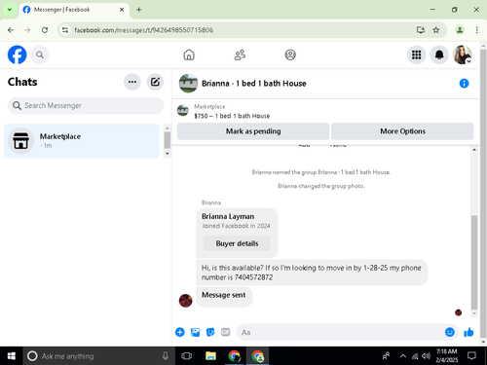Open the account profile picture menu
Screen dimensions: 487x365
pos(463,55)
